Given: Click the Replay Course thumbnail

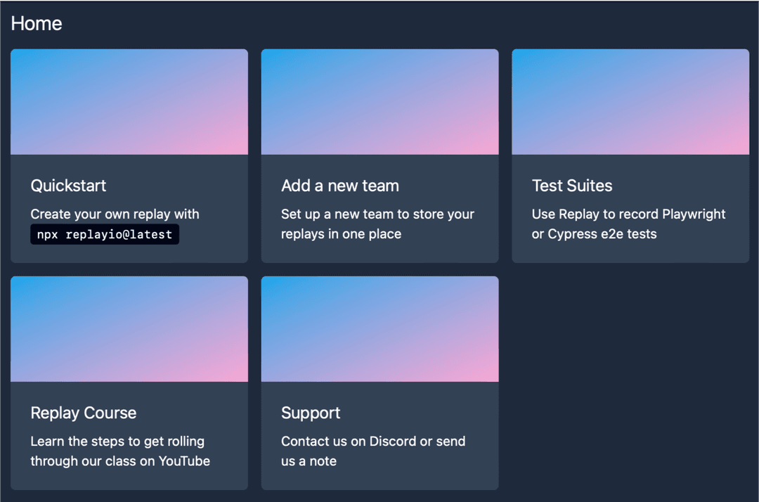Looking at the screenshot, I should pyautogui.click(x=129, y=329).
